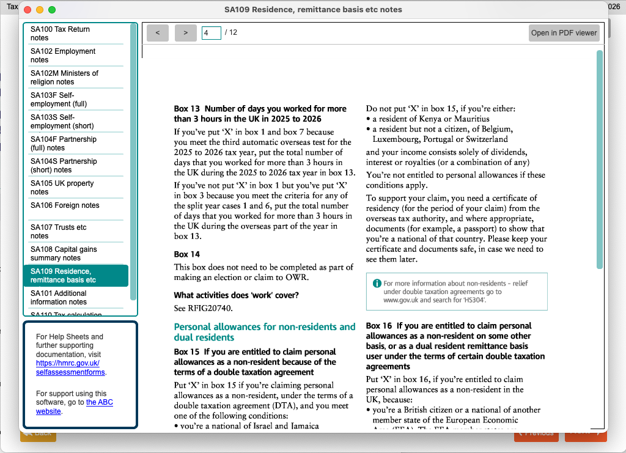
Task: Go to the next page arrow button
Action: pos(186,33)
